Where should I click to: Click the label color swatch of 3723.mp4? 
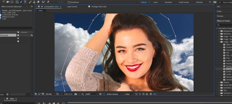18,35
